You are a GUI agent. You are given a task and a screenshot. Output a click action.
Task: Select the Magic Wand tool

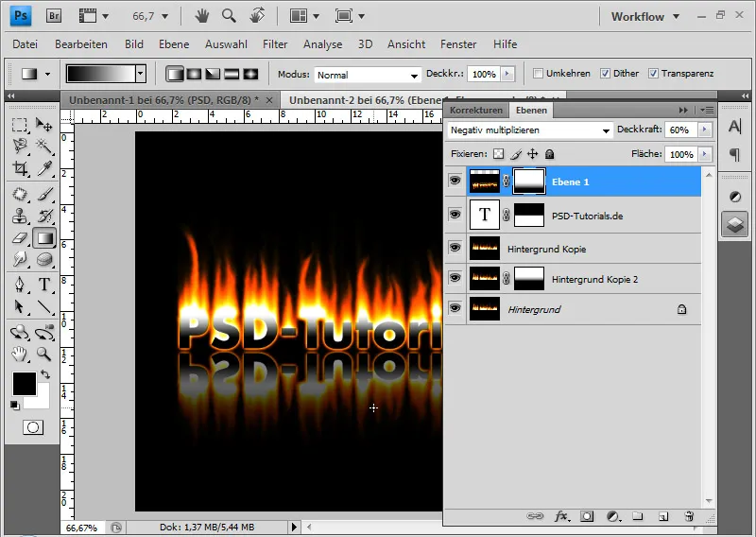pyautogui.click(x=44, y=146)
